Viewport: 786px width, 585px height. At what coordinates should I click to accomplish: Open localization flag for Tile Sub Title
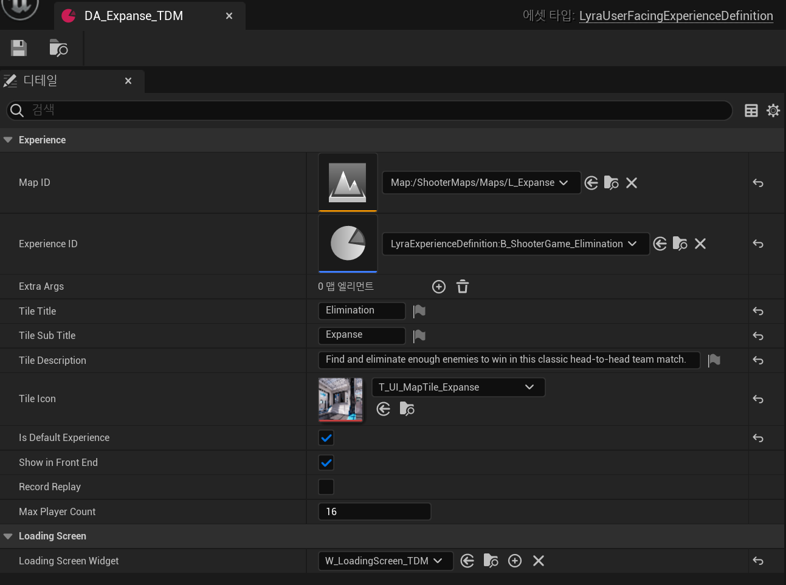pyautogui.click(x=419, y=336)
